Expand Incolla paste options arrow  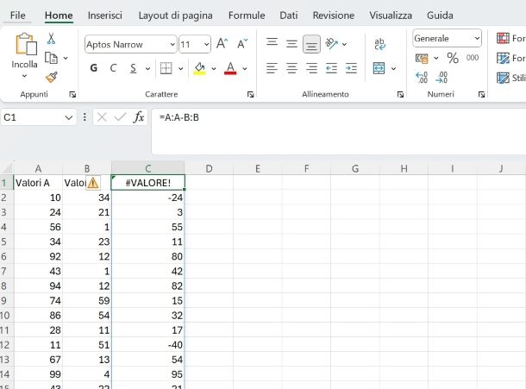(x=24, y=76)
